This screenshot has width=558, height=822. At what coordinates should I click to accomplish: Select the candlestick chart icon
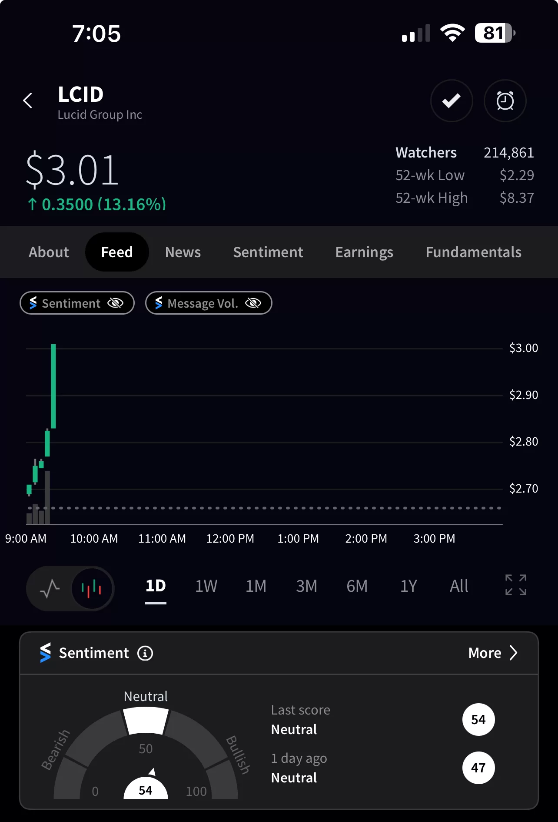pos(92,589)
